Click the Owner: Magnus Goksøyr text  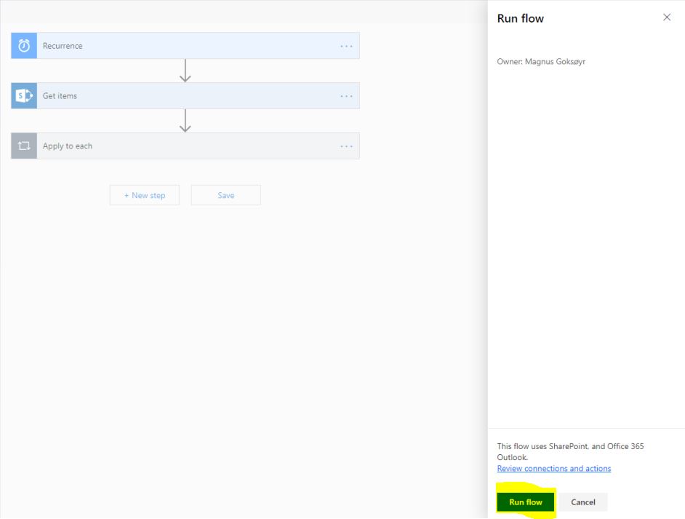(x=541, y=62)
